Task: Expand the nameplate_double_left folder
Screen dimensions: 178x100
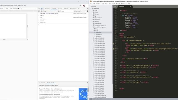Action: (x=92, y=25)
